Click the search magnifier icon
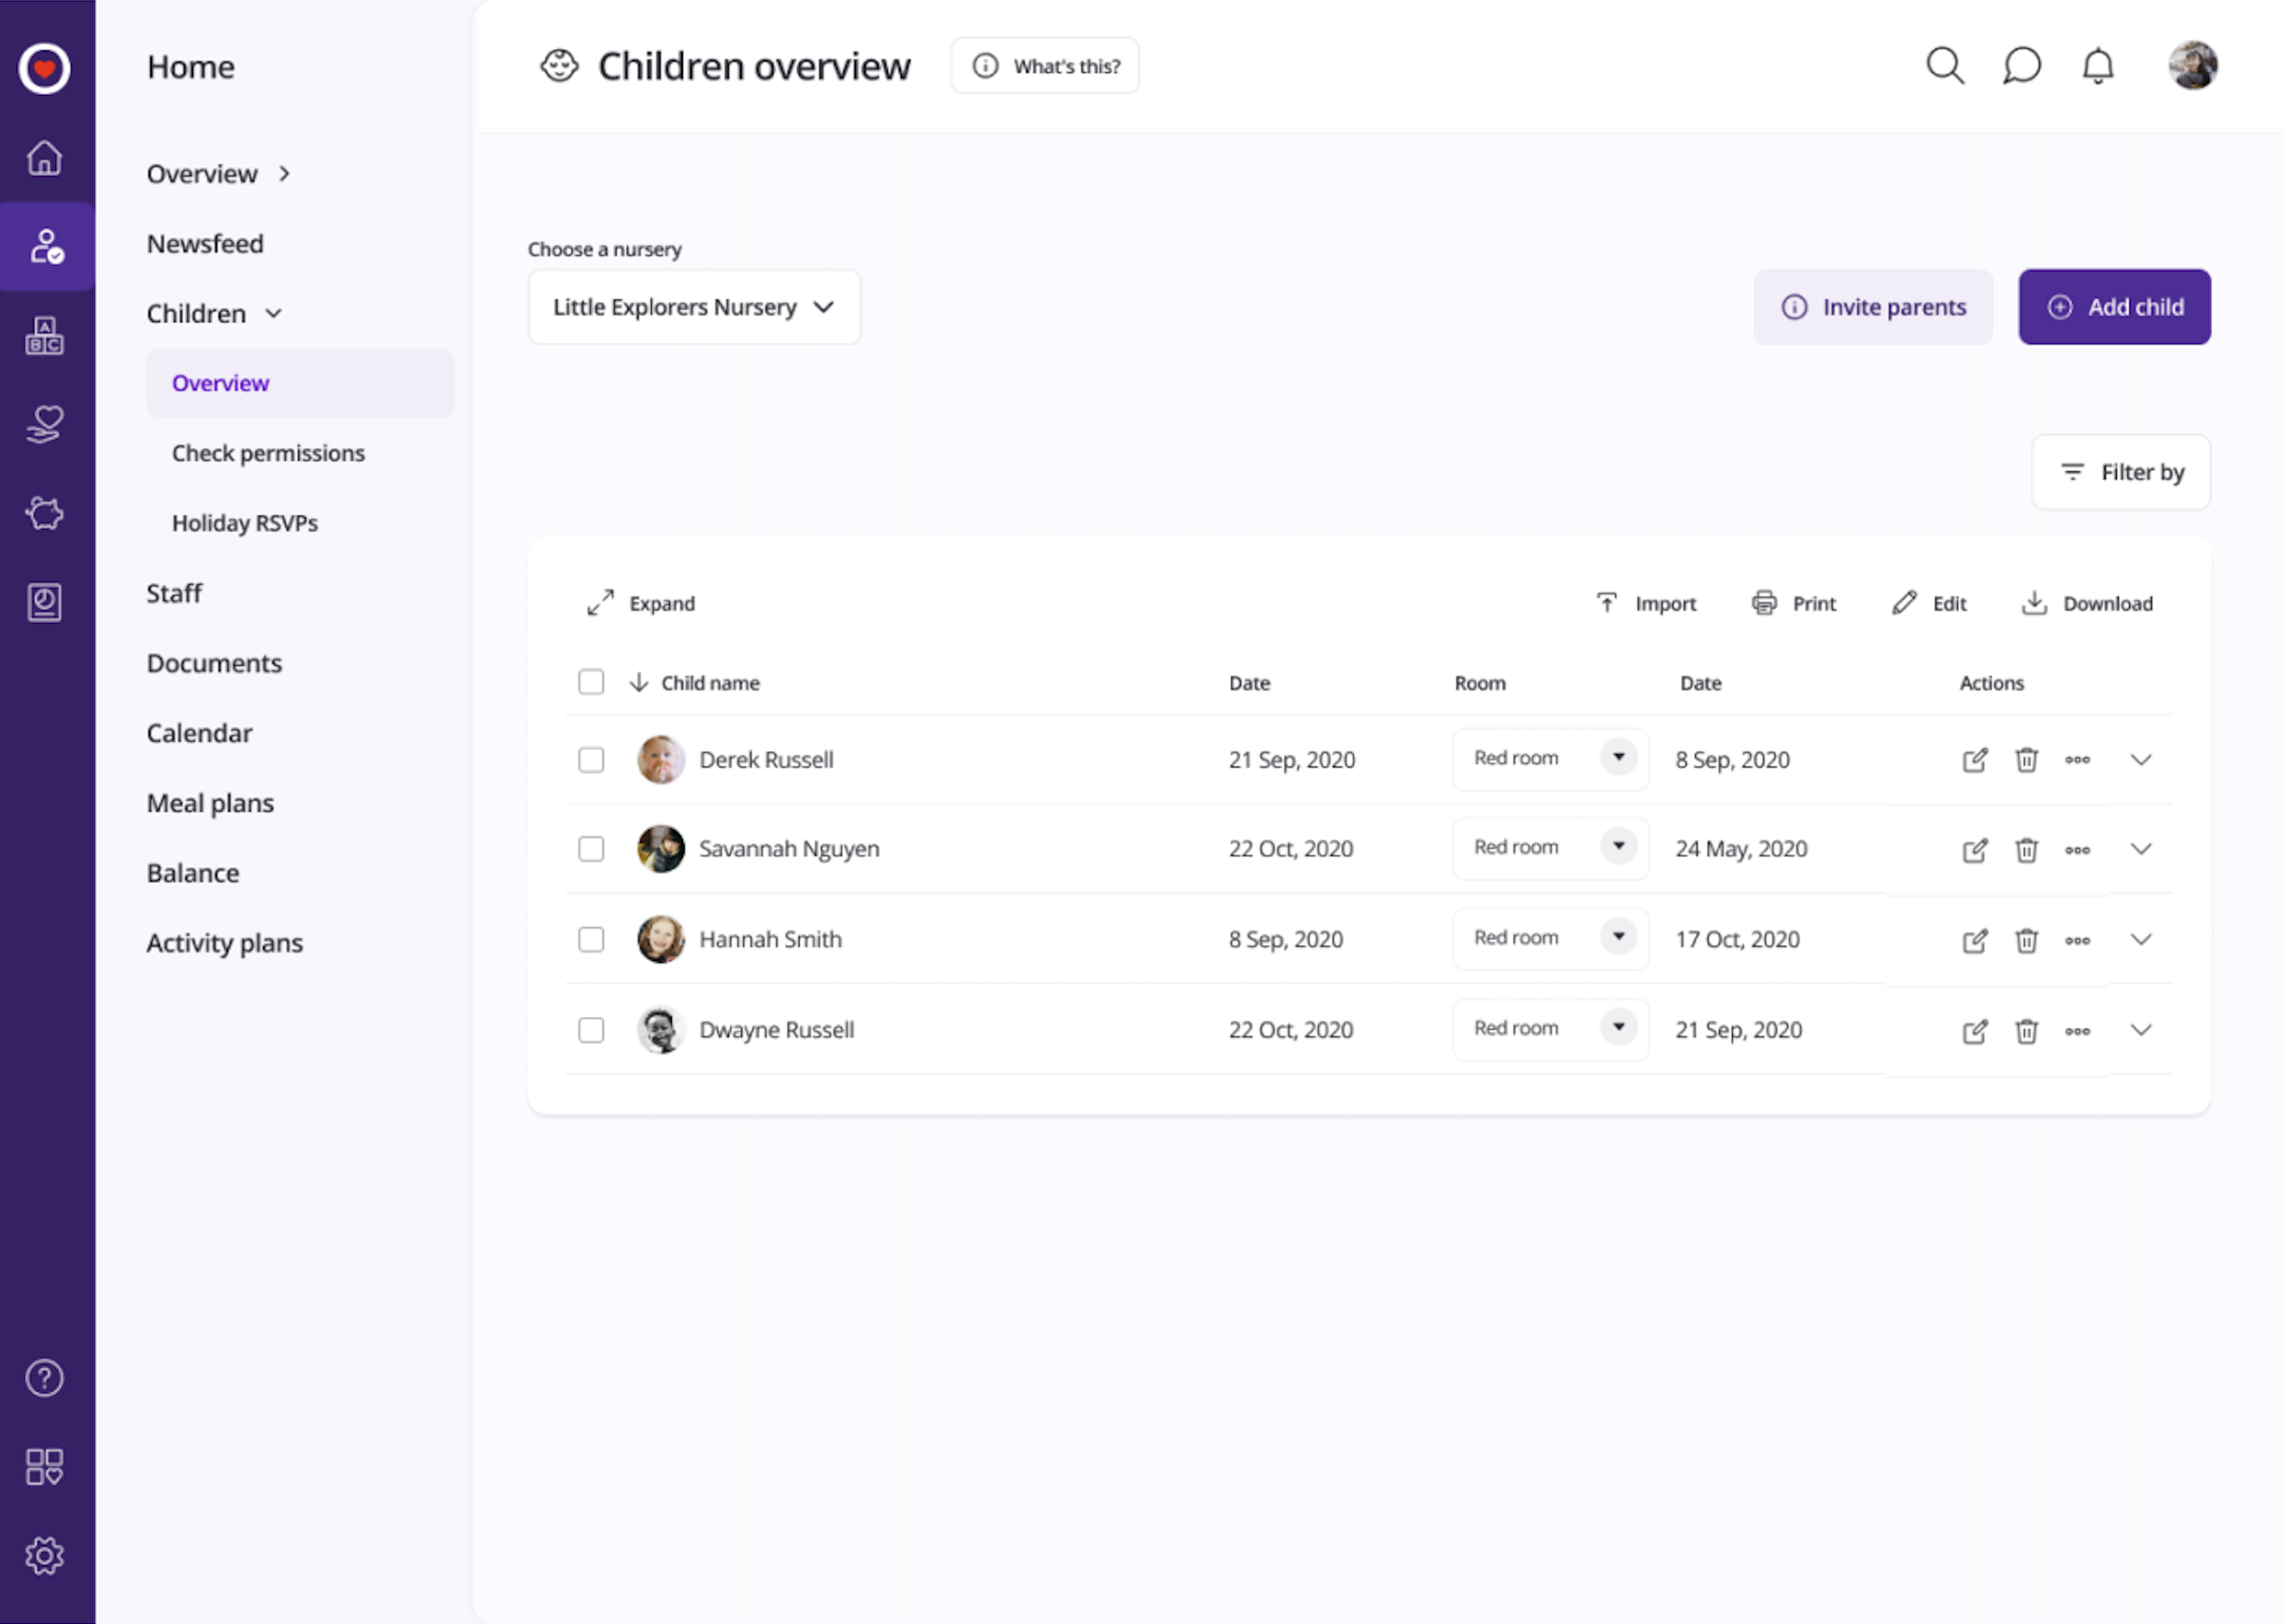Viewport: 2286px width, 1624px height. 1945,65
